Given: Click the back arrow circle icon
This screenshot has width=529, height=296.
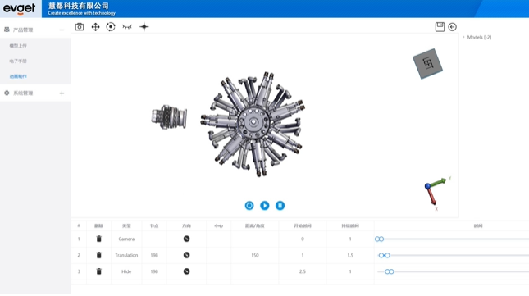Looking at the screenshot, I should click(453, 27).
